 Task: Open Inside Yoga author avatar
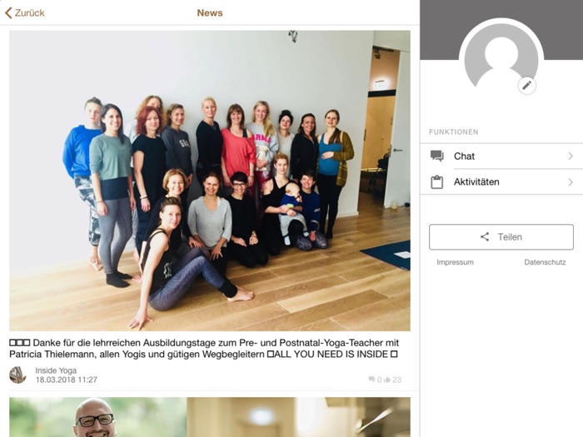pos(17,375)
